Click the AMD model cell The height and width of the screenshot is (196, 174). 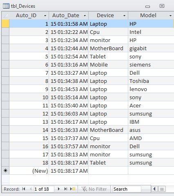point(151,138)
